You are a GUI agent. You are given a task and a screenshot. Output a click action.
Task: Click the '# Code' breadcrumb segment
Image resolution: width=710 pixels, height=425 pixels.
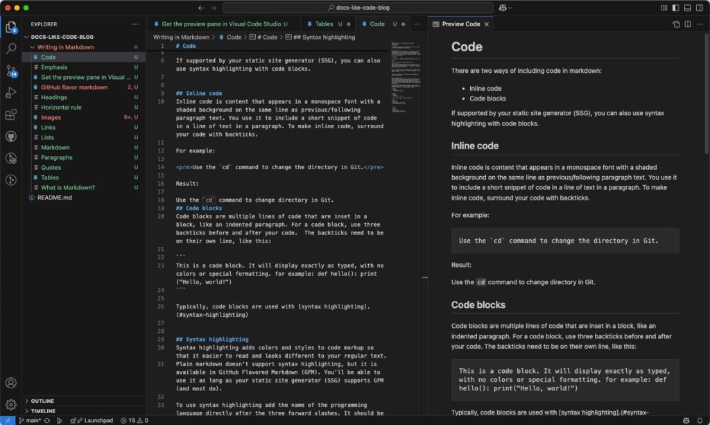point(263,37)
